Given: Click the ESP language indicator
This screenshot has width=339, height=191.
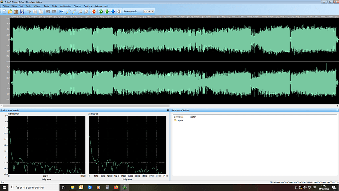Looking at the screenshot, I should click(314, 188).
